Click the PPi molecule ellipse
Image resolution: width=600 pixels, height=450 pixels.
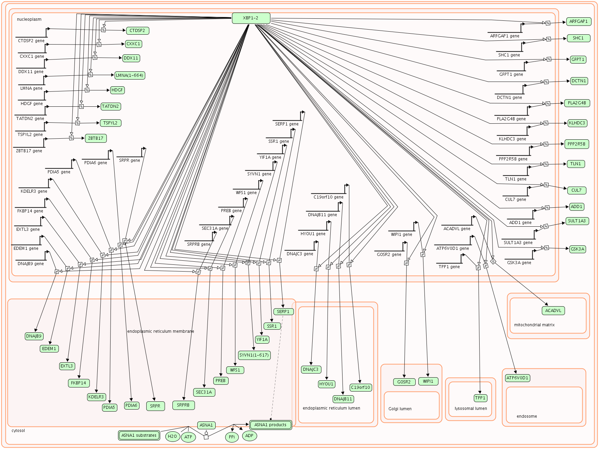click(x=232, y=437)
